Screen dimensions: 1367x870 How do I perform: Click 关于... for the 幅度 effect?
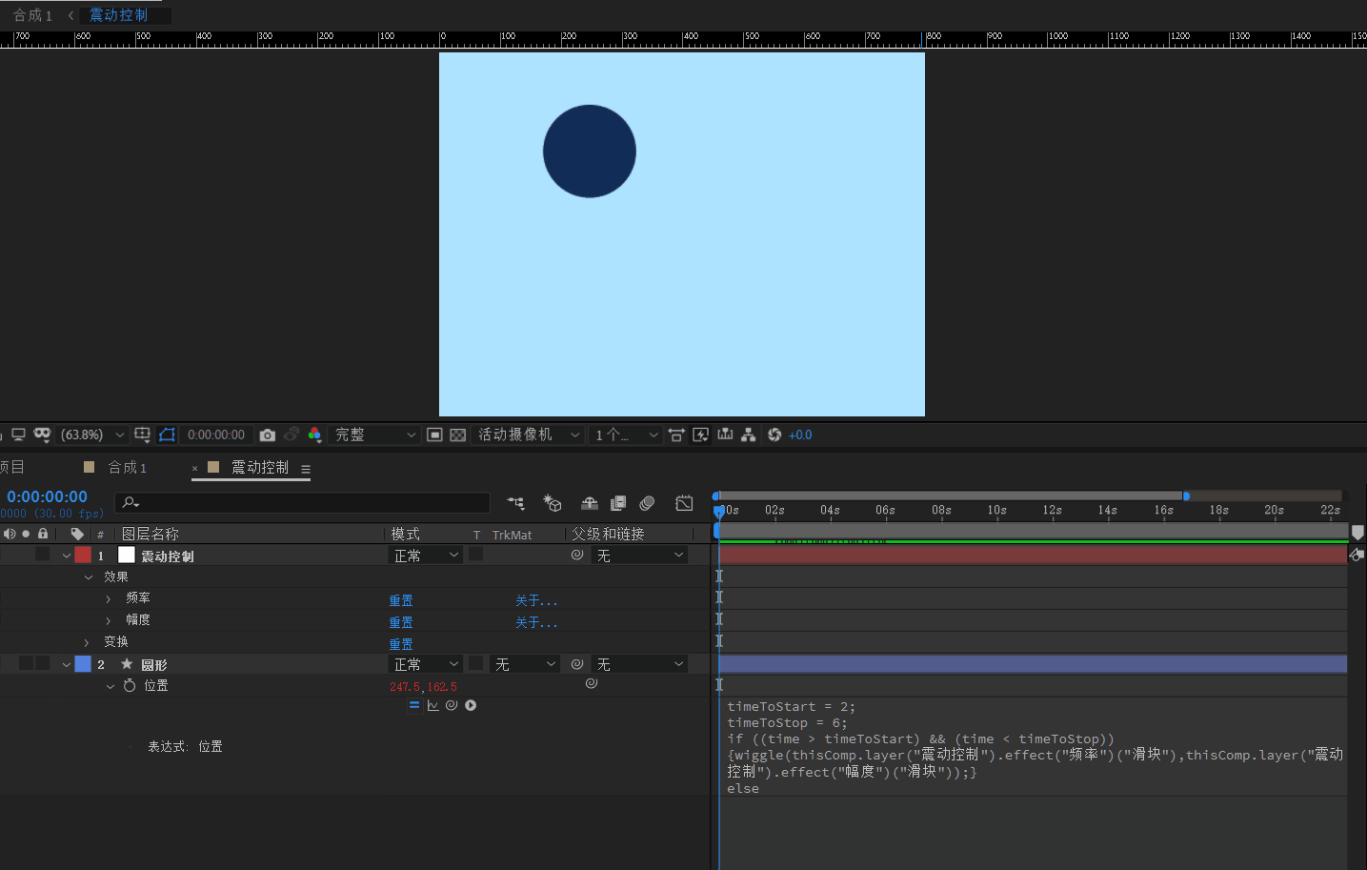click(x=536, y=622)
